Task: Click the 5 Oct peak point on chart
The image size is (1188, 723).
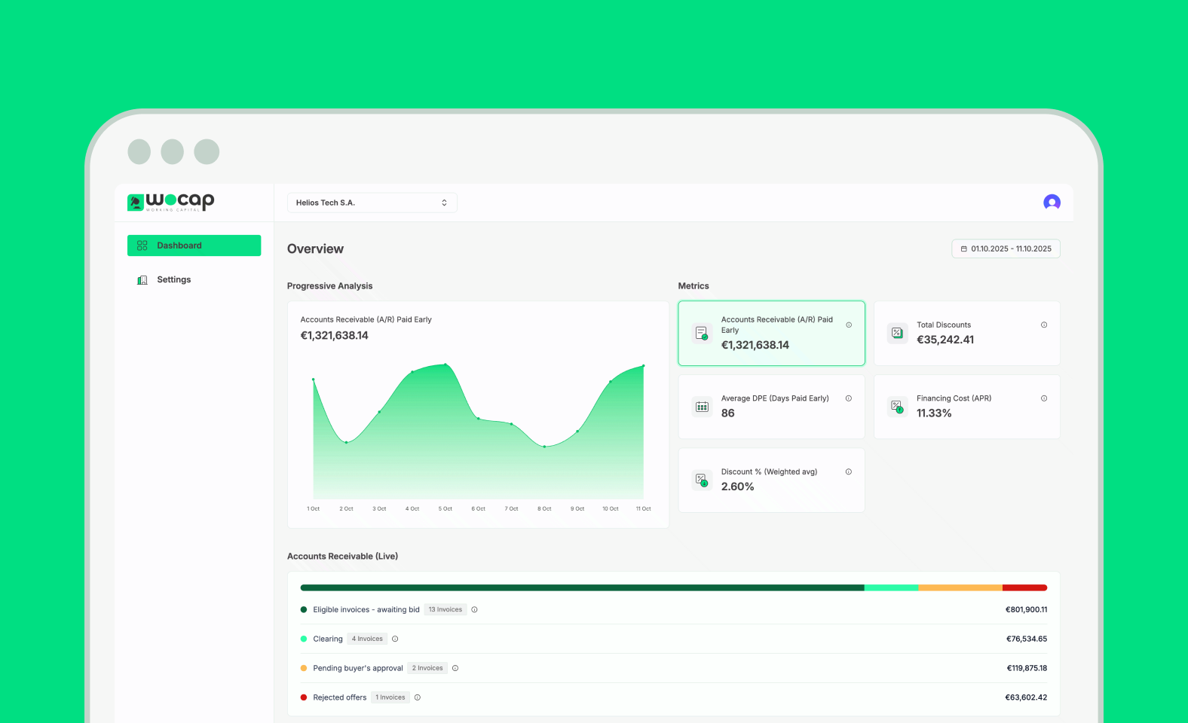Action: 445,365
